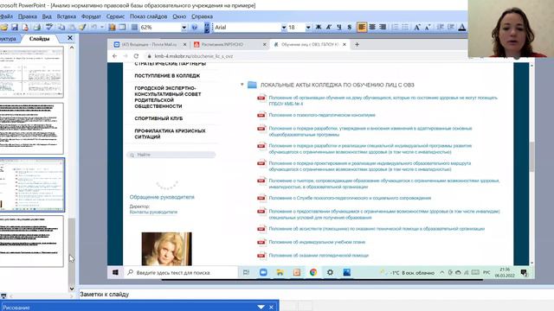The image size is (554, 311).
Task: Save the presentation with the floppy disk icon
Action: point(15,27)
